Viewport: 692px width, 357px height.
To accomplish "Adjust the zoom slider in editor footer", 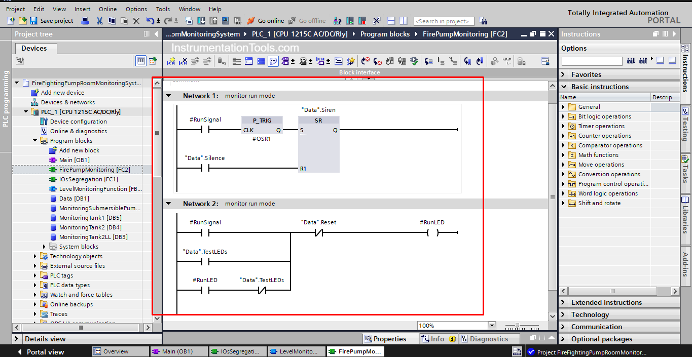I will (517, 326).
